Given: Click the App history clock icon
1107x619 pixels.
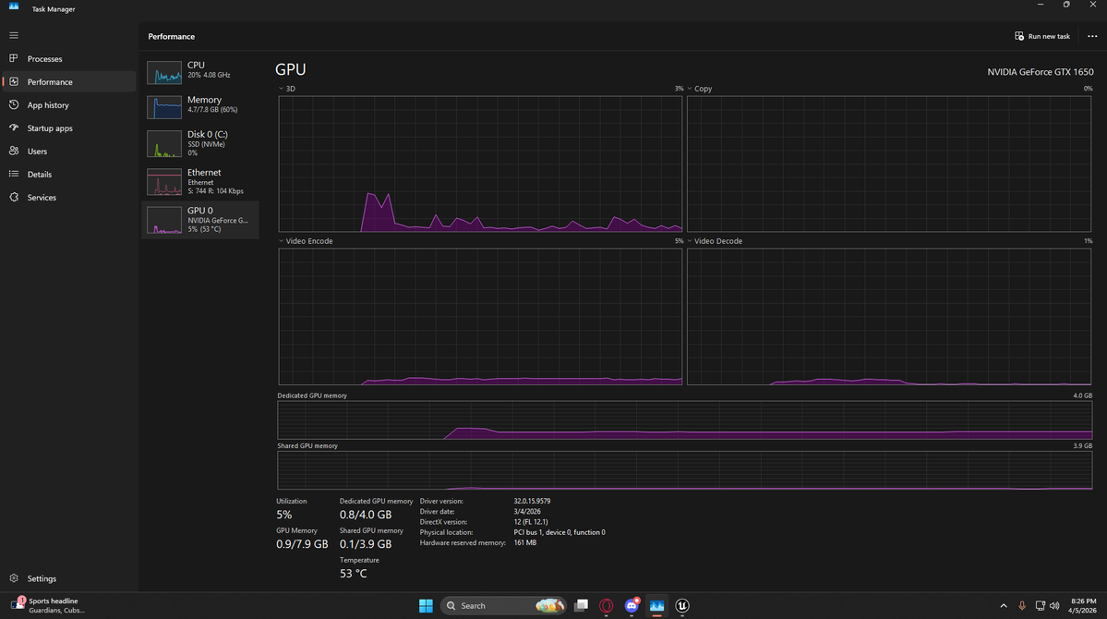Looking at the screenshot, I should coord(14,104).
